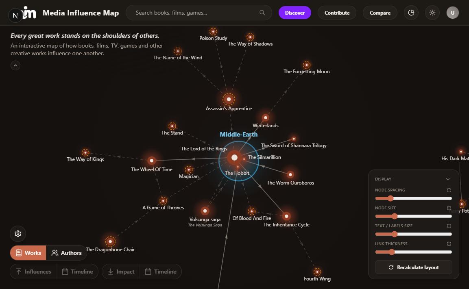Viewport: 469px width, 289px height.
Task: Select Timeline next to Impact
Action: [161, 272]
